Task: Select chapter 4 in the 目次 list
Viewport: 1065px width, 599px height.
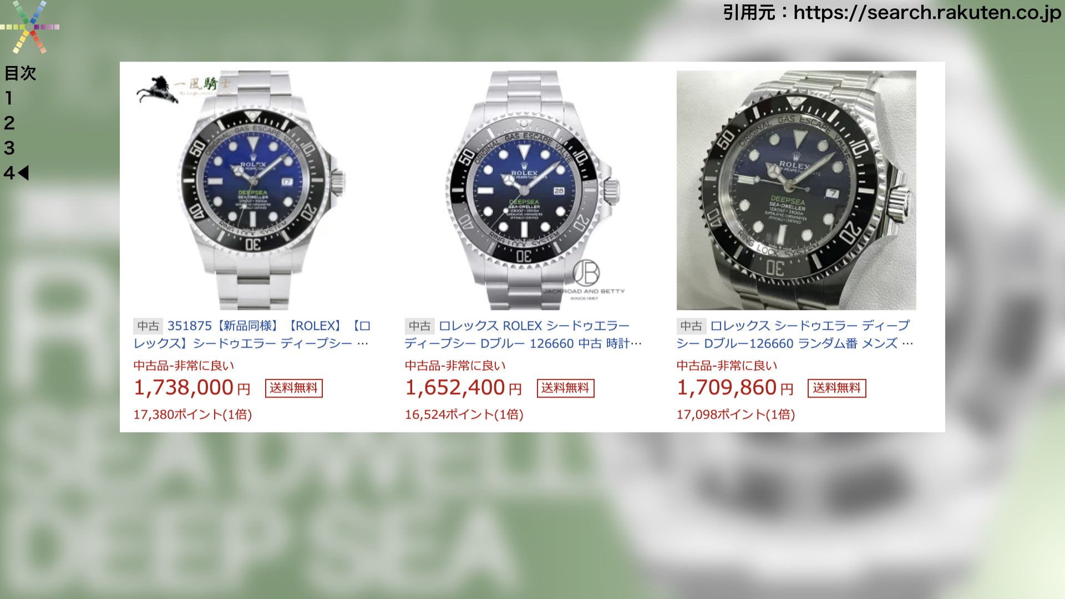Action: pos(9,173)
